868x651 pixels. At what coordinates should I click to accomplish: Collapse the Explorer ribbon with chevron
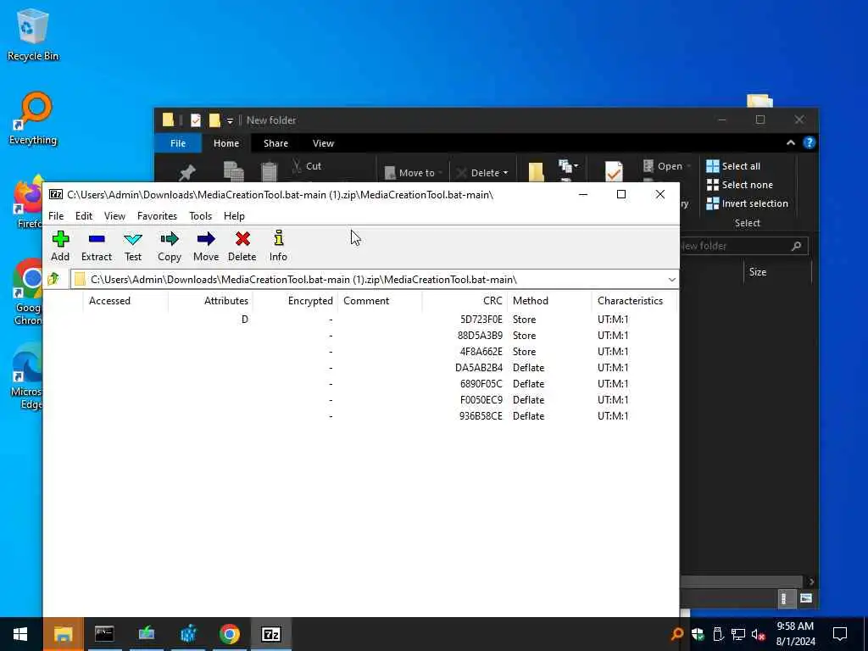click(x=791, y=142)
